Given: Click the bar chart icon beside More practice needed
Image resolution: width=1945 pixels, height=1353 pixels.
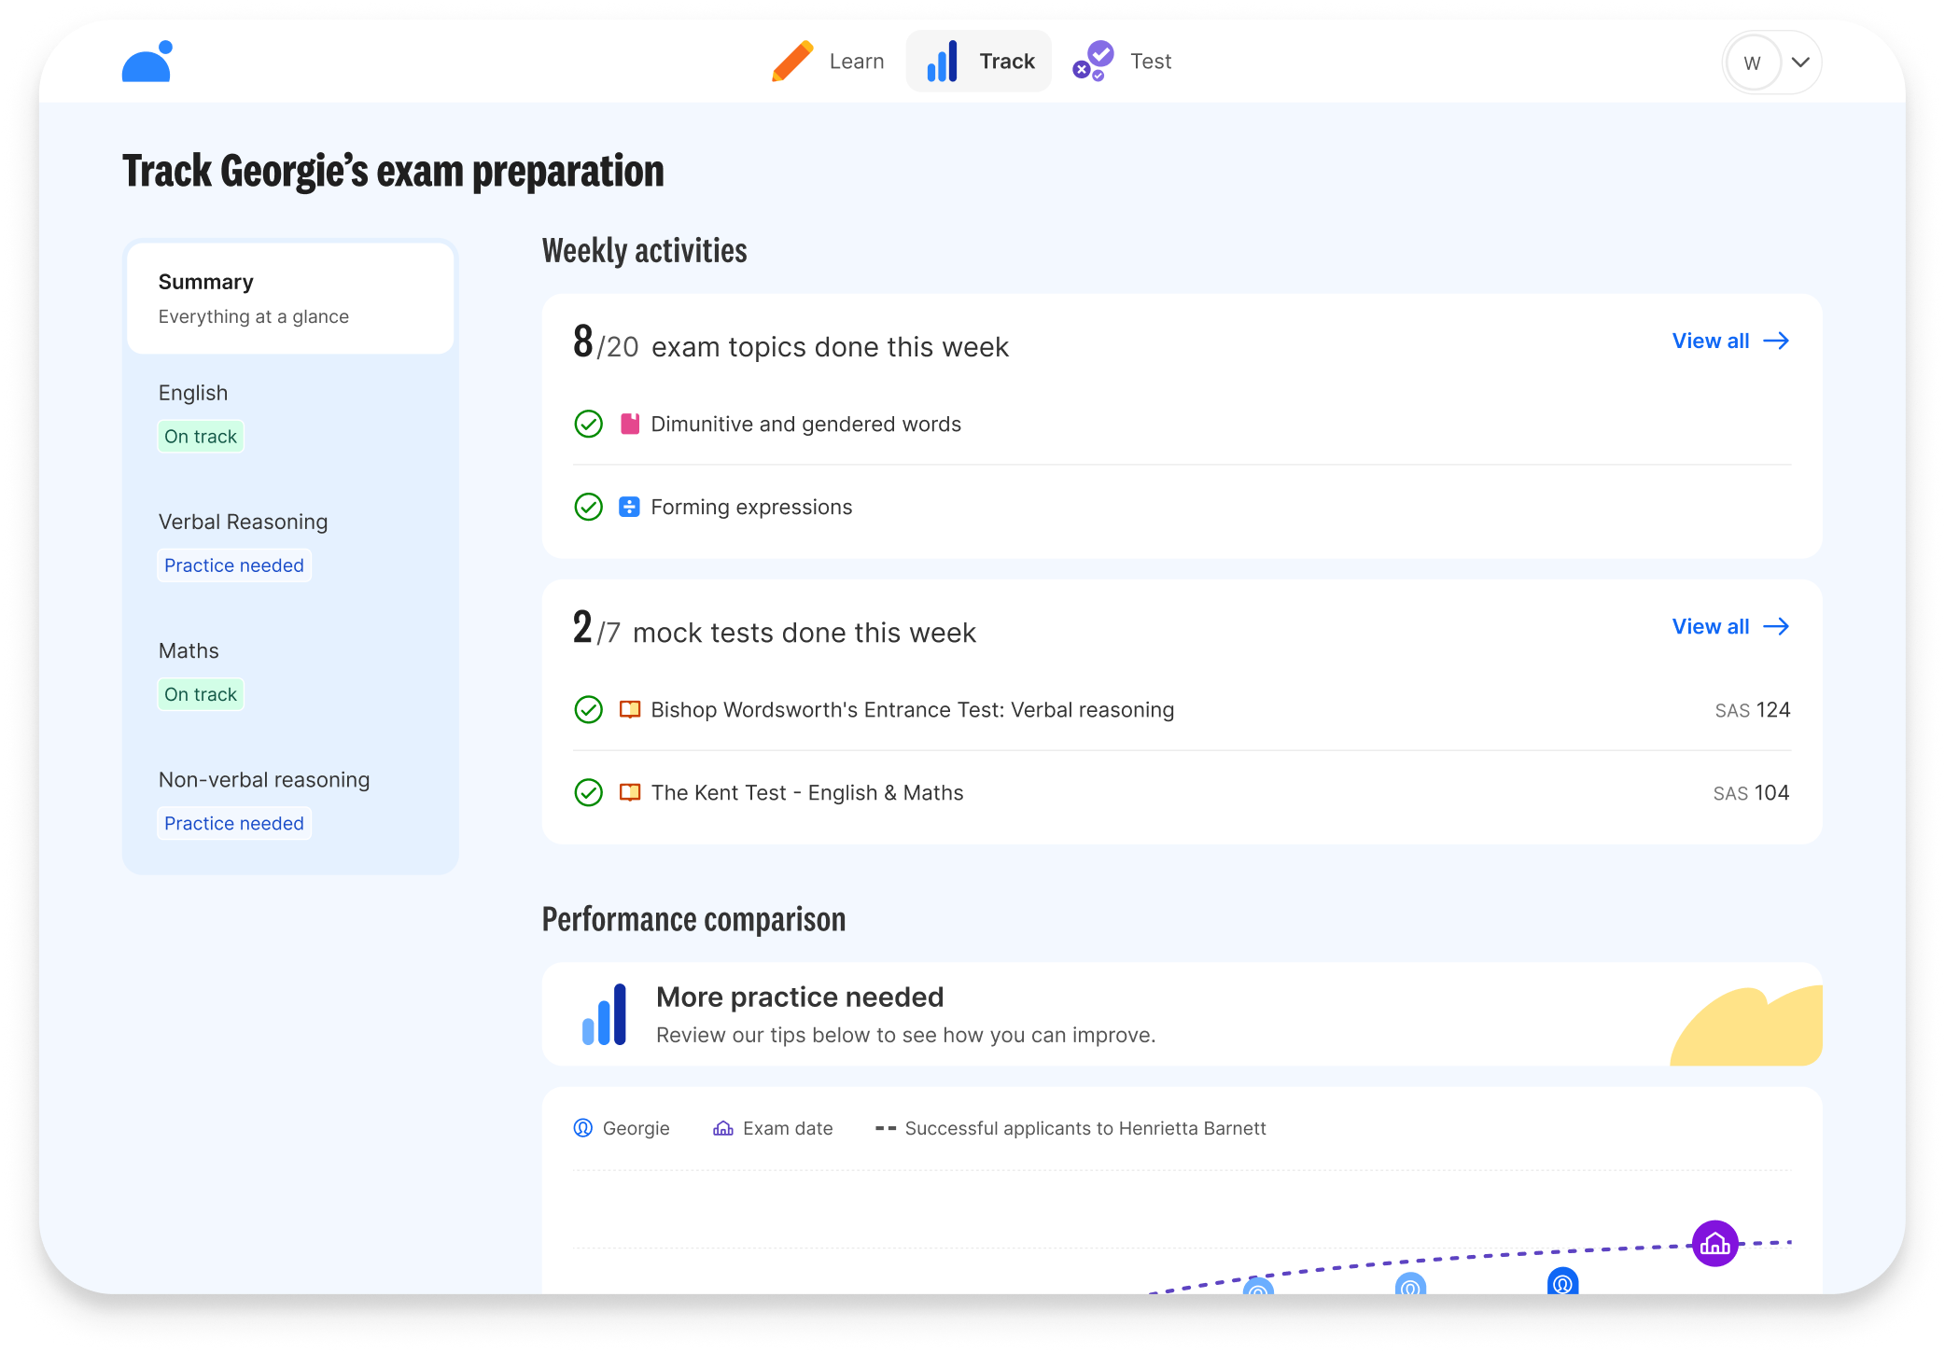Looking at the screenshot, I should click(x=605, y=1015).
